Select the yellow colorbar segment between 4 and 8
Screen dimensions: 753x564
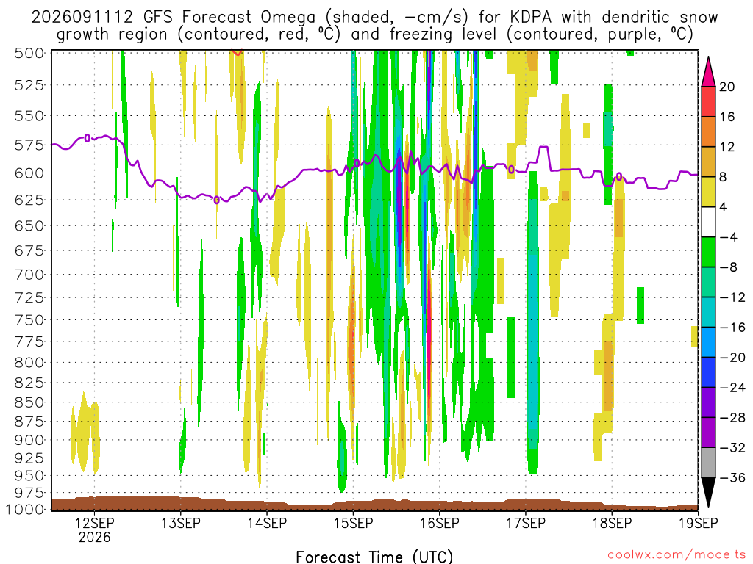[708, 192]
